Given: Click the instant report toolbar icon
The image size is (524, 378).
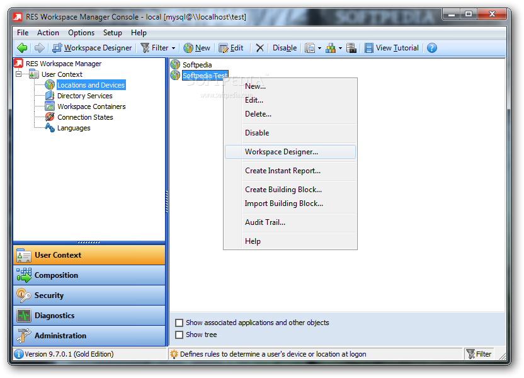Looking at the screenshot, I should pos(310,48).
